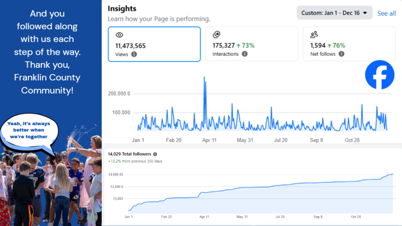Select the 175,327 Interactions metric card
402x226 pixels.
pos(251,44)
